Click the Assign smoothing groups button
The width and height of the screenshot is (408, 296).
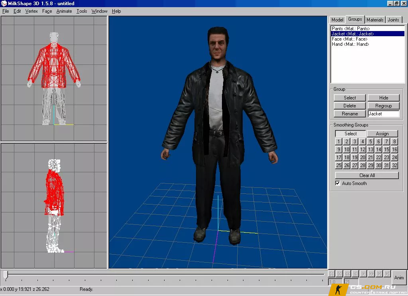coord(382,134)
